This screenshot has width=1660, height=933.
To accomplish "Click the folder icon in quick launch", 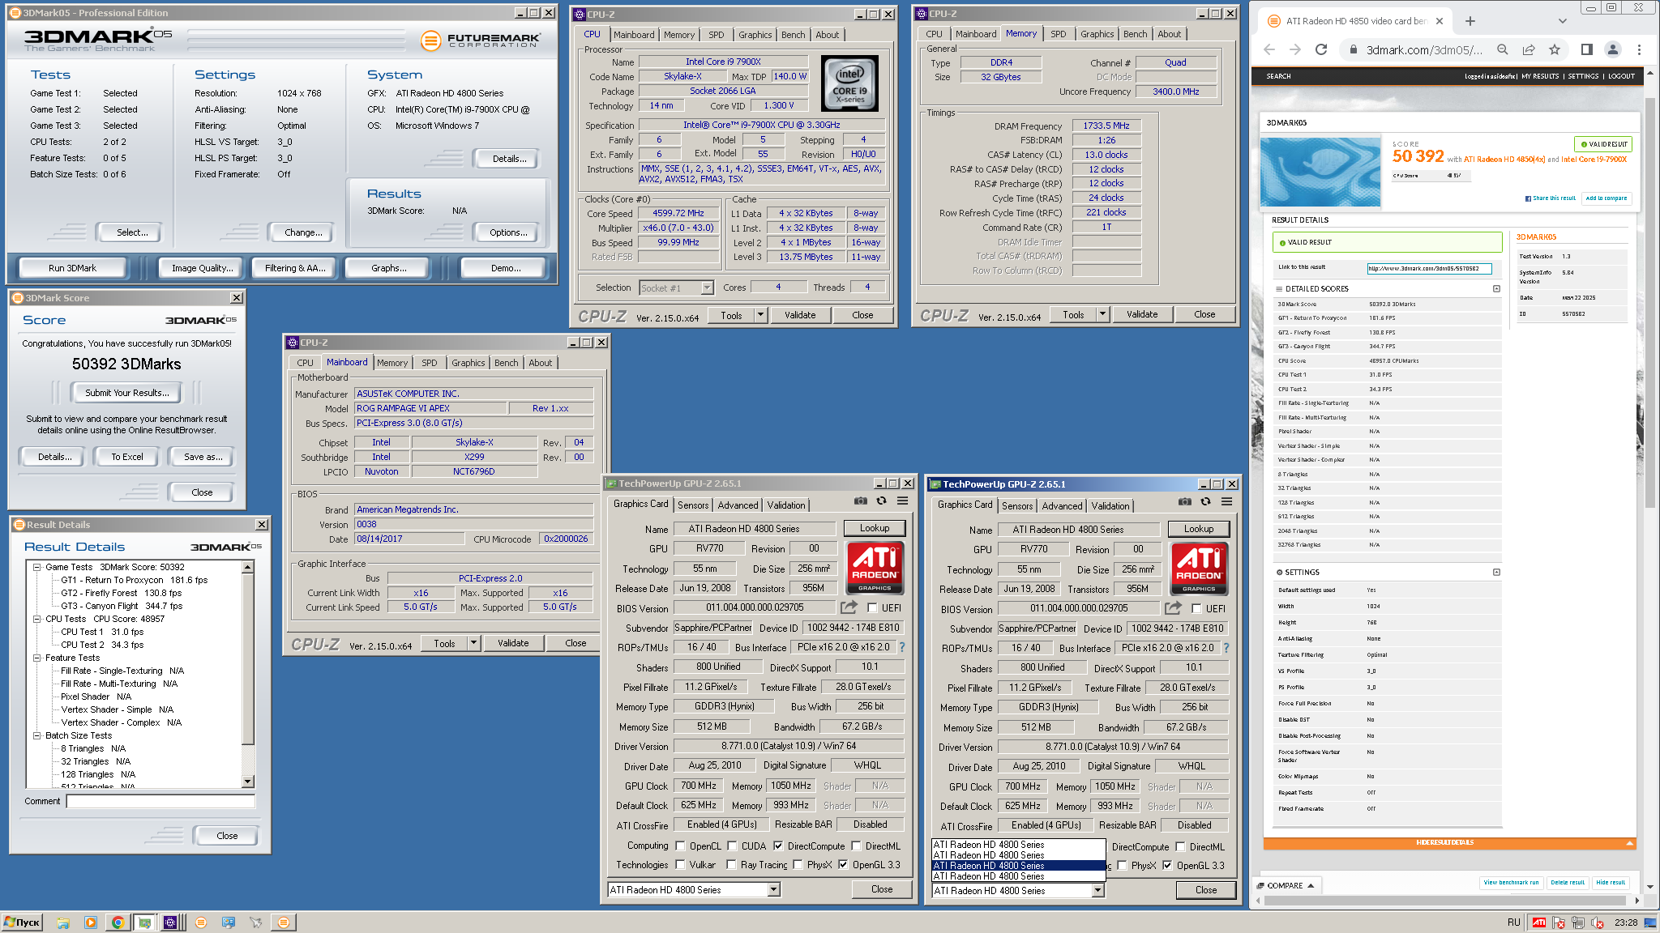I will coord(63,922).
